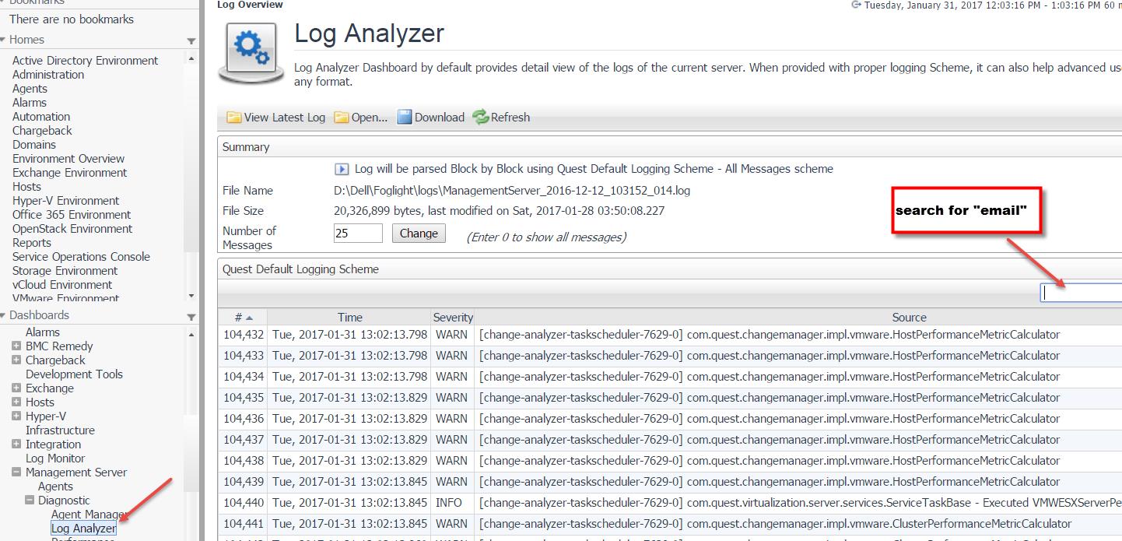Click the play icon beside log parsing scheme
This screenshot has height=541, width=1122.
click(x=342, y=169)
